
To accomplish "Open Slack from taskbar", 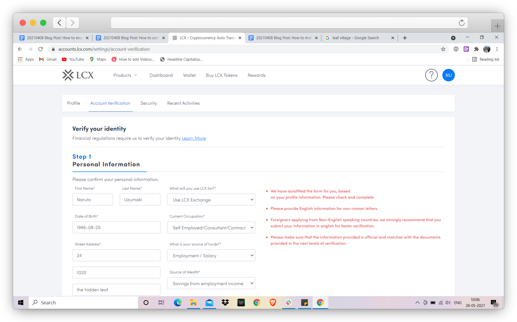I will tap(288, 303).
